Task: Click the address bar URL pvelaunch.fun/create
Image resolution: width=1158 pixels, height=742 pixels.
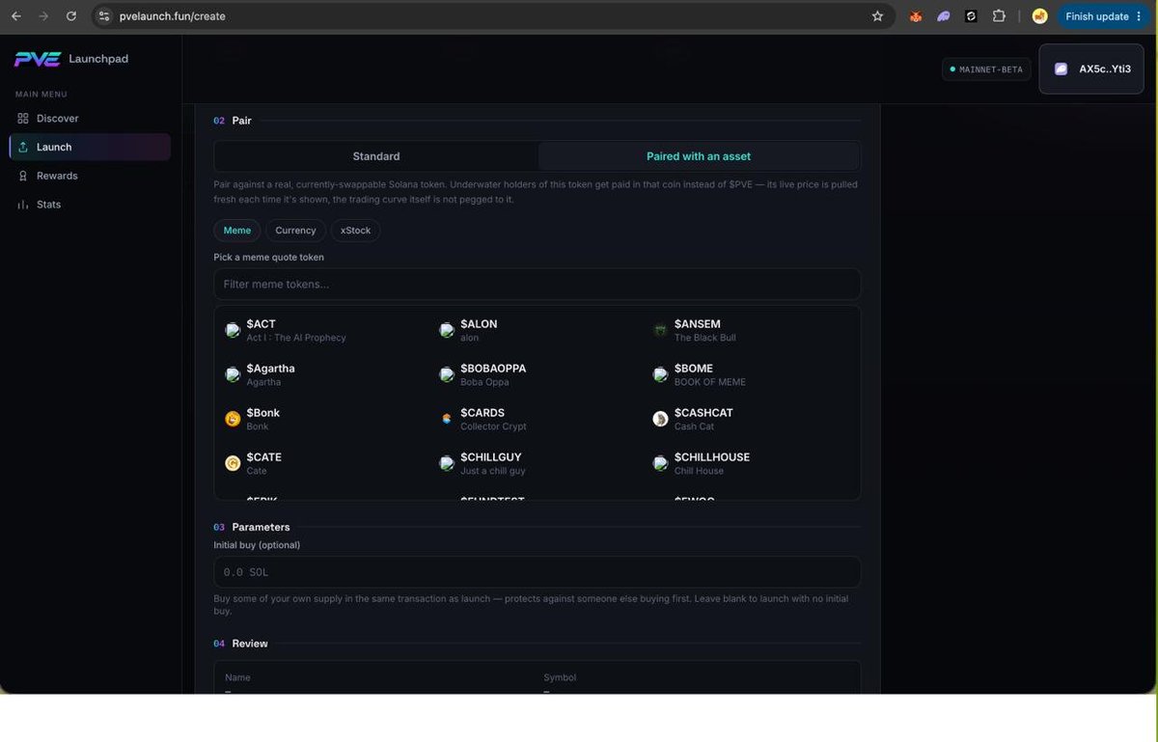Action: (x=173, y=16)
